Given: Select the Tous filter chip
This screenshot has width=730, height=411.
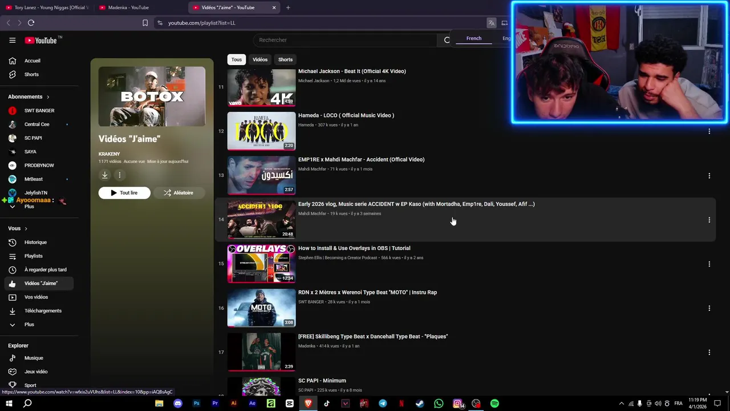Looking at the screenshot, I should [x=236, y=59].
